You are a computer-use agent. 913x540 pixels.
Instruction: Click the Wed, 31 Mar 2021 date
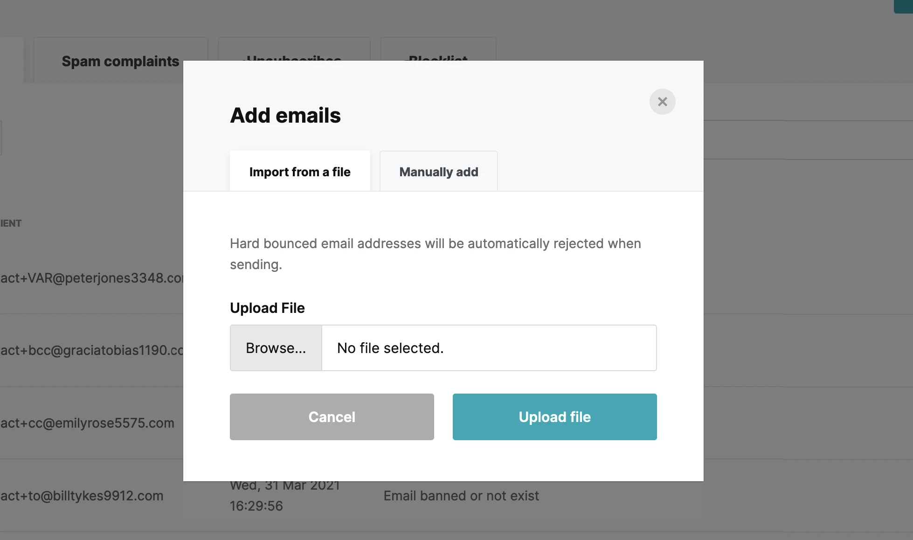285,488
